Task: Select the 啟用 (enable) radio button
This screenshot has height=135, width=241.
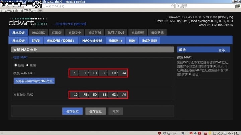Action: 16,65
